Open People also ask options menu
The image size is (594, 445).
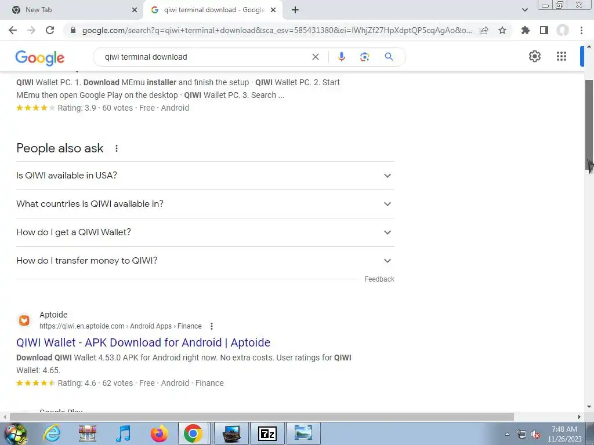(117, 148)
